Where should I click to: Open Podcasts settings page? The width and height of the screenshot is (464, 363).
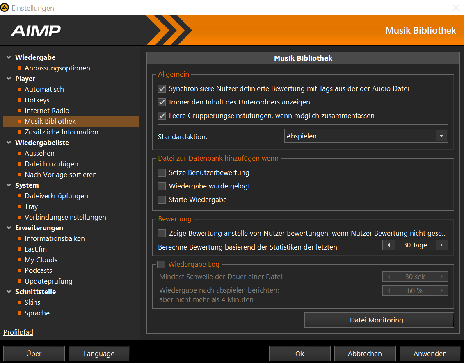[x=39, y=270]
